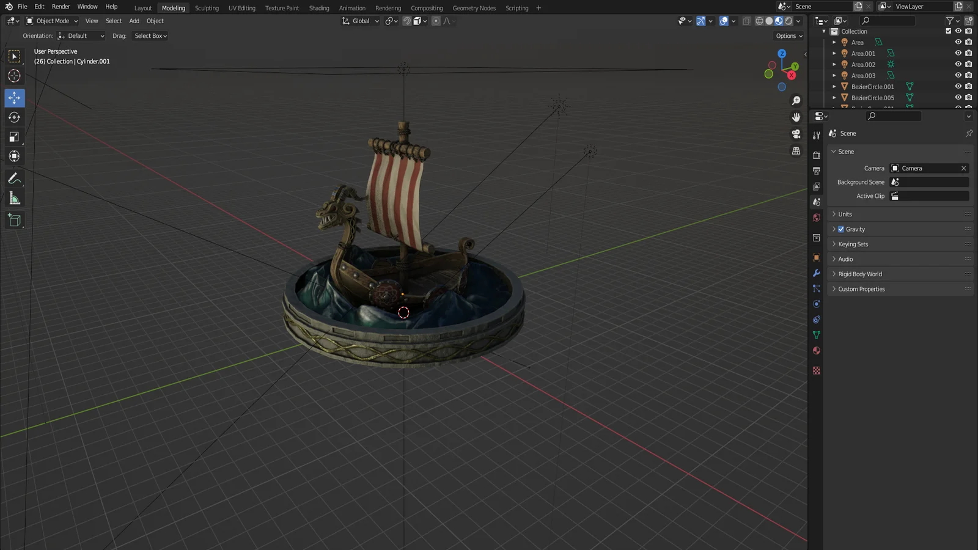Expand the BezierCircle.001 tree item
Image resolution: width=978 pixels, height=550 pixels.
(x=834, y=87)
